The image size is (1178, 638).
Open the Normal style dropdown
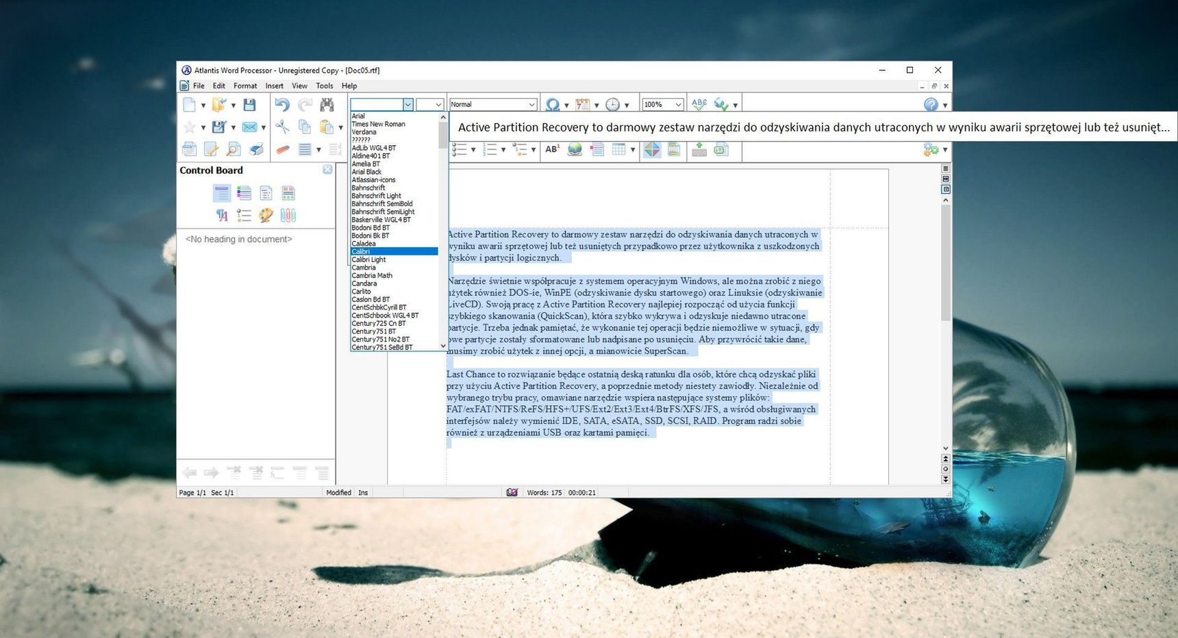[531, 105]
